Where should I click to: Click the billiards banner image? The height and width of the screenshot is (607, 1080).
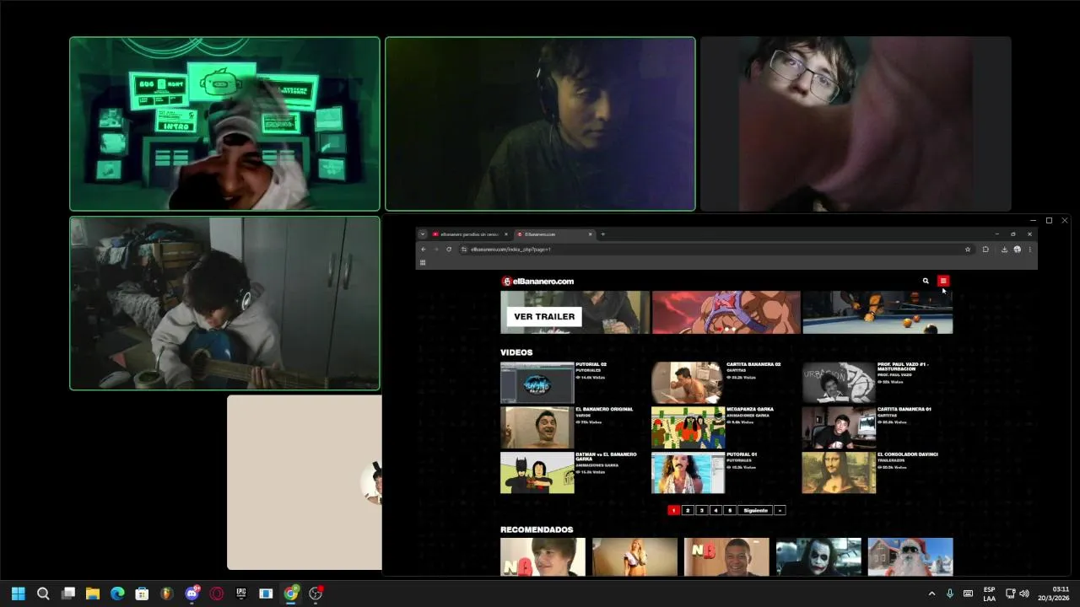coord(877,312)
